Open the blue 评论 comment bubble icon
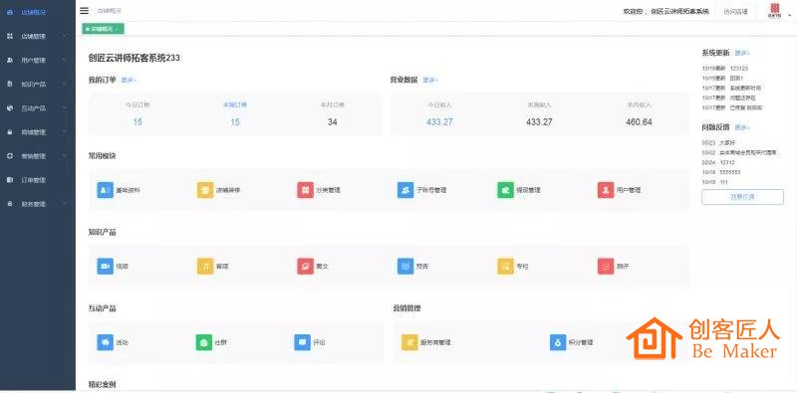 tap(303, 342)
